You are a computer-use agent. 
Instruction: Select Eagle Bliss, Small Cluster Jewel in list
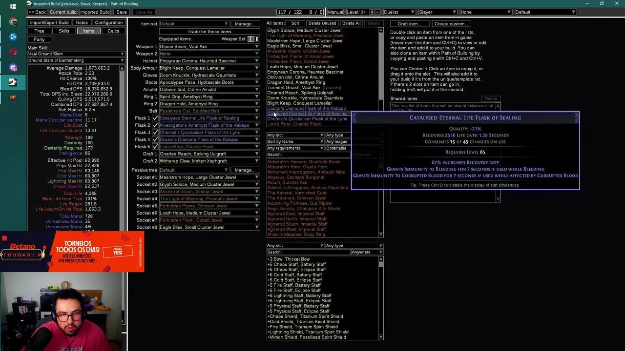point(299,46)
